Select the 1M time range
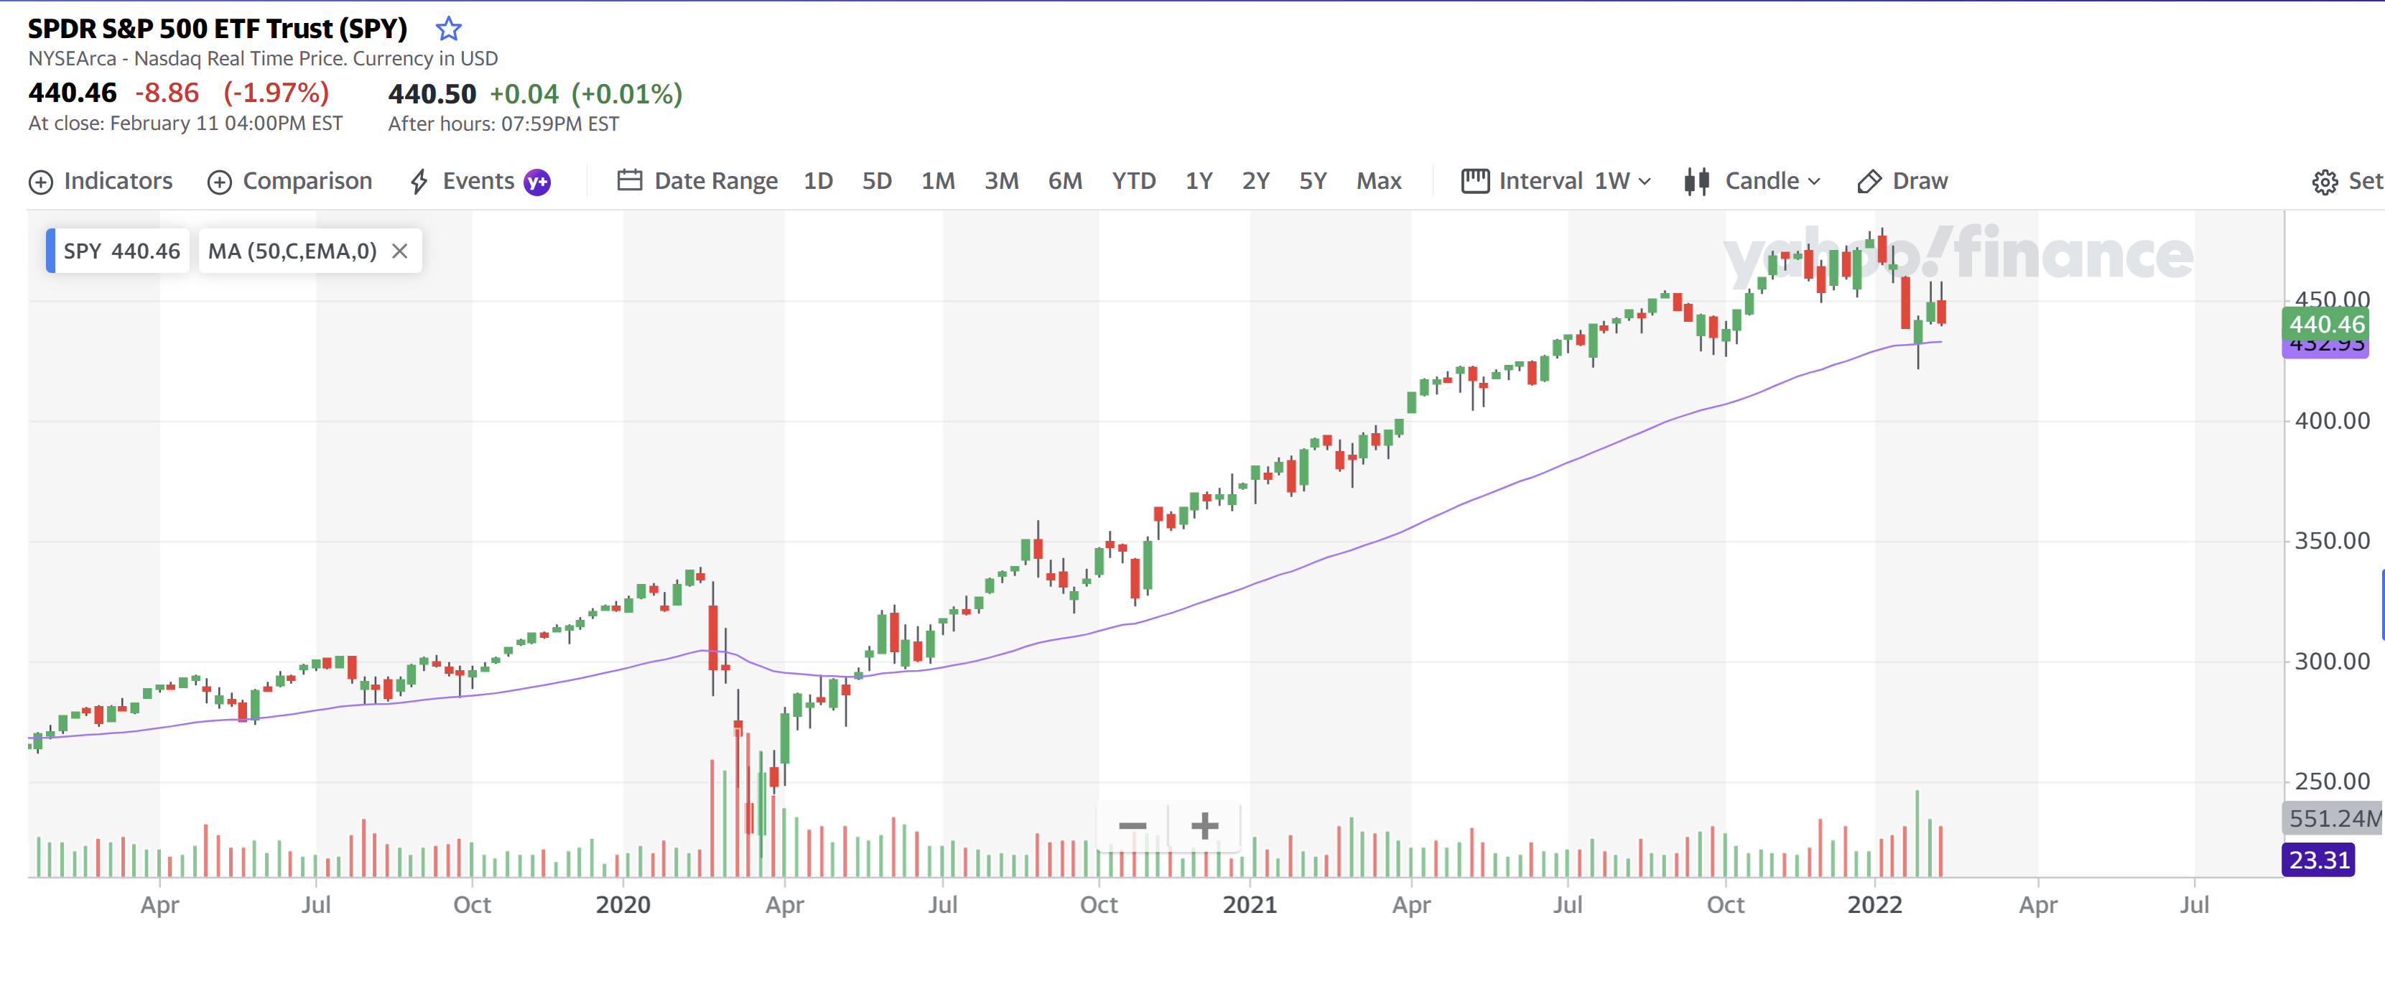This screenshot has width=2385, height=997. (x=938, y=182)
